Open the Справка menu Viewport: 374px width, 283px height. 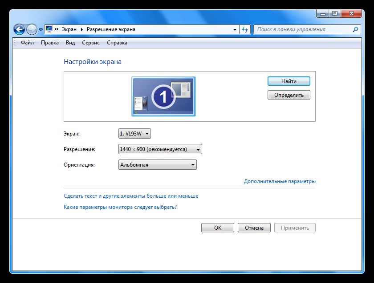(117, 43)
